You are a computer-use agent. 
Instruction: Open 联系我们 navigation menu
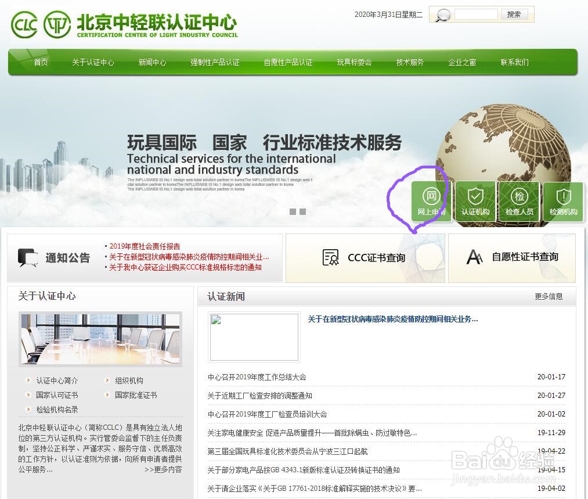[515, 62]
